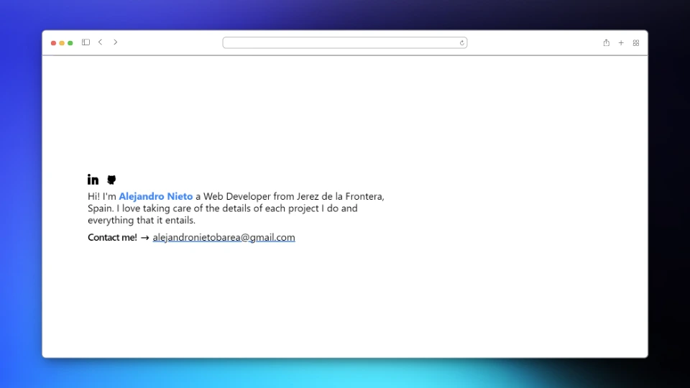This screenshot has height=388, width=690.
Task: Go back using the back arrow
Action: [x=100, y=42]
